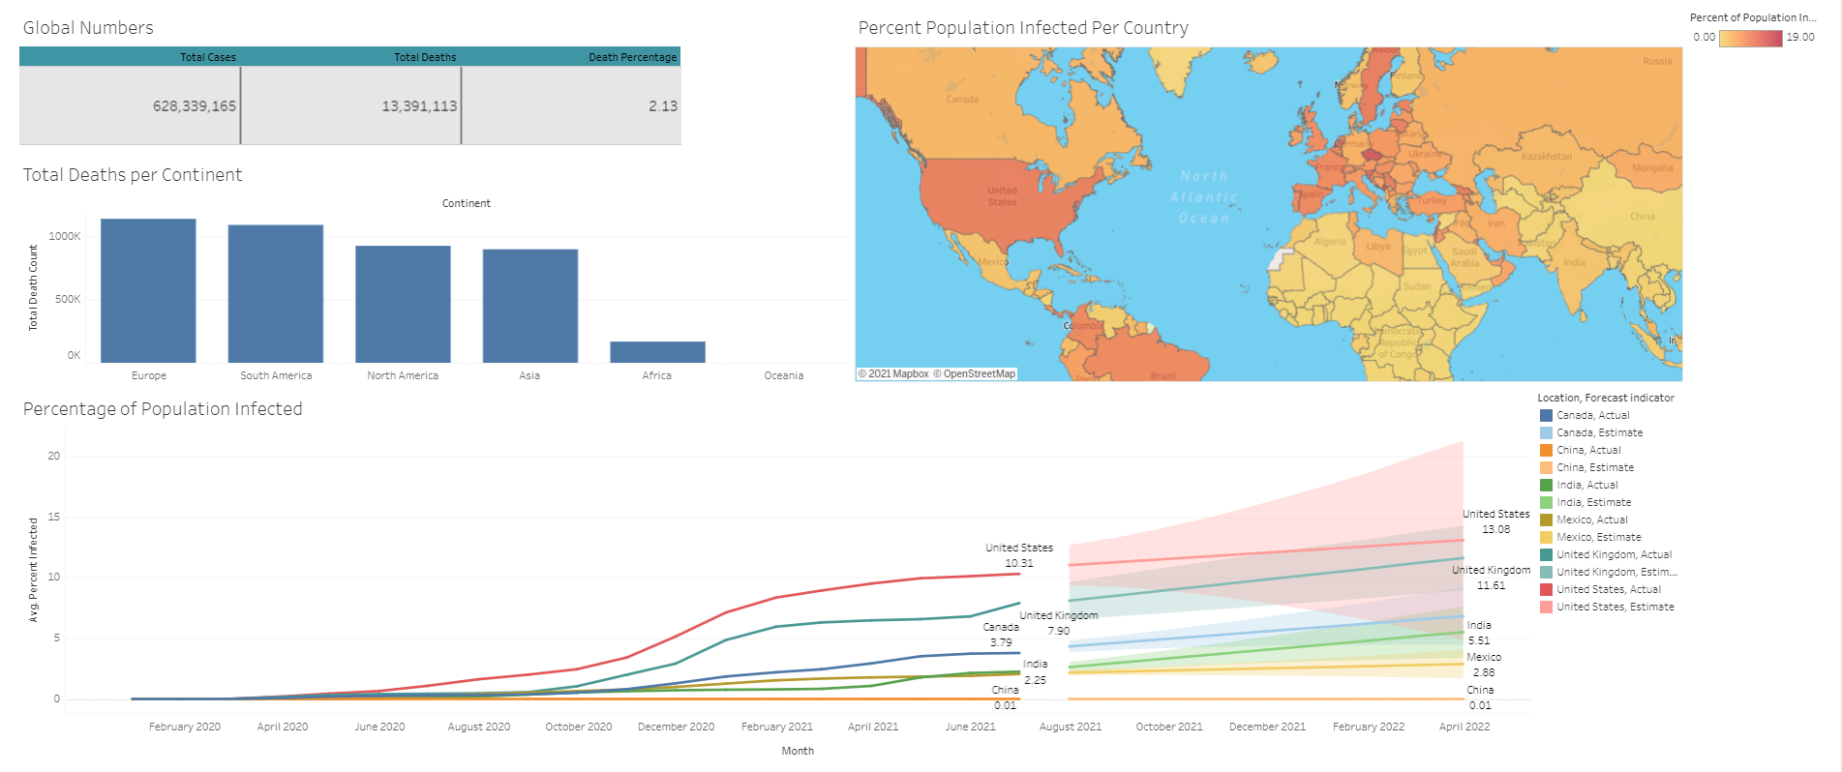The image size is (1842, 772).
Task: Select the Africa bar in deaths chart
Action: (x=657, y=352)
